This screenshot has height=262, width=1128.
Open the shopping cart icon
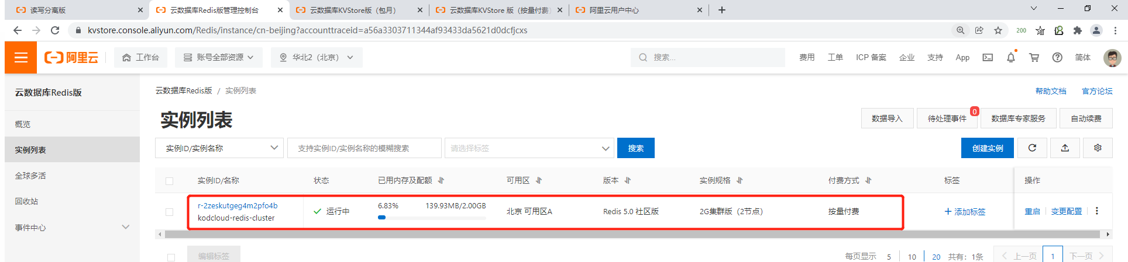point(1034,57)
